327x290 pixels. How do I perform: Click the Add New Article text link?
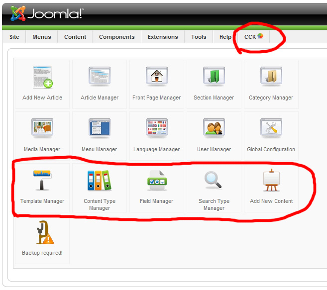point(42,97)
